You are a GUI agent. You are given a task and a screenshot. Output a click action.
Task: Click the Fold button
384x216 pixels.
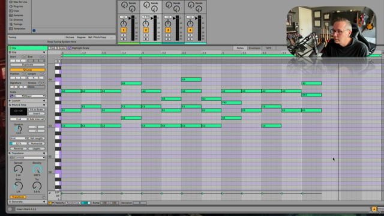coord(53,48)
